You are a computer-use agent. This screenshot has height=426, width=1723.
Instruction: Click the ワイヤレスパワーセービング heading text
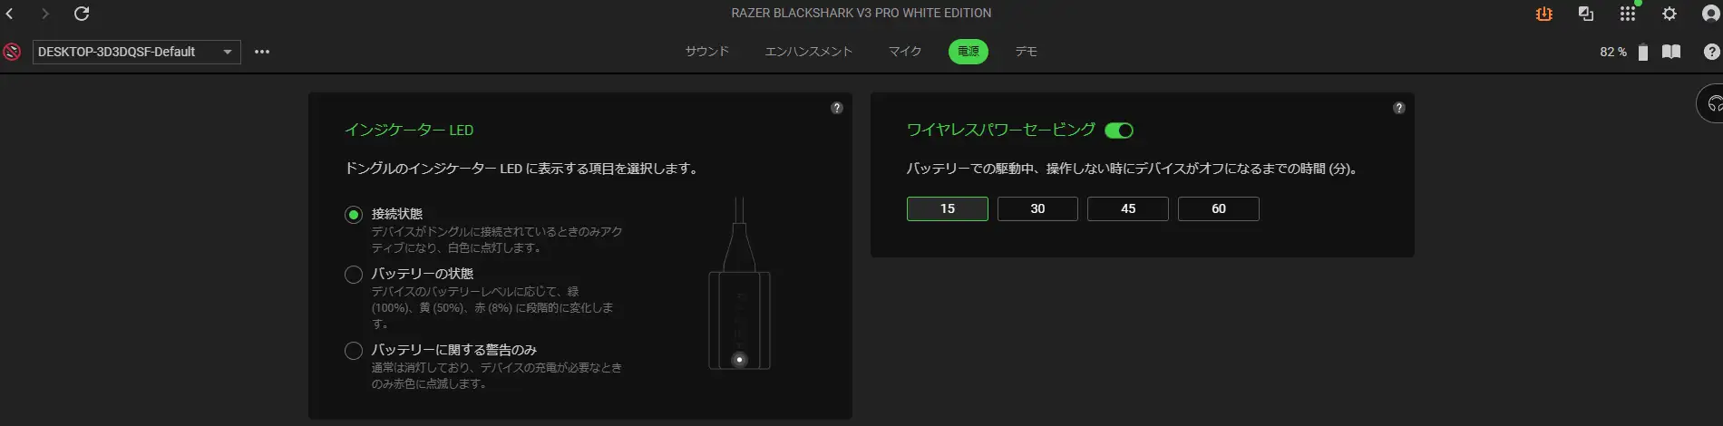tap(1001, 131)
